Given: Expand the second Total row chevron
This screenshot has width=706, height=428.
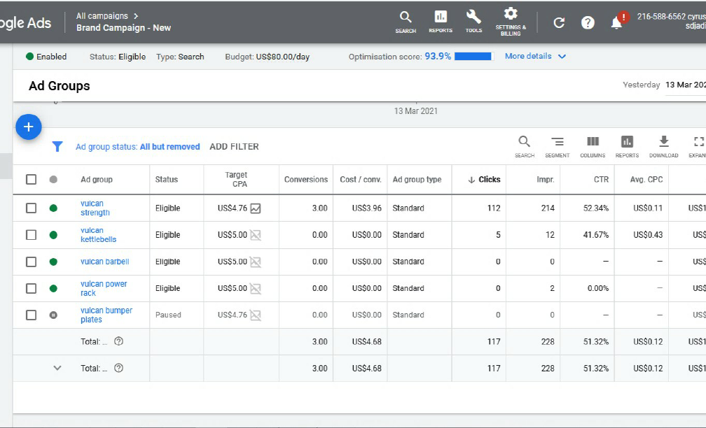Looking at the screenshot, I should 57,368.
